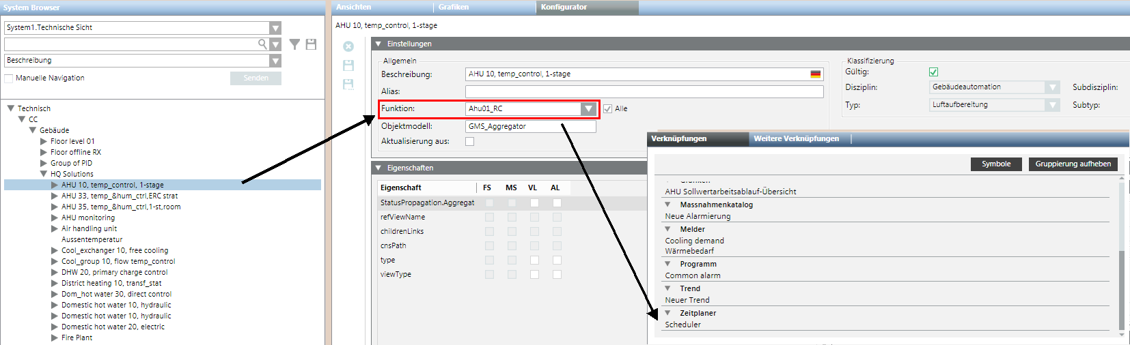Expand the Floor level 01 tree node
This screenshot has width=1130, height=345.
(44, 142)
